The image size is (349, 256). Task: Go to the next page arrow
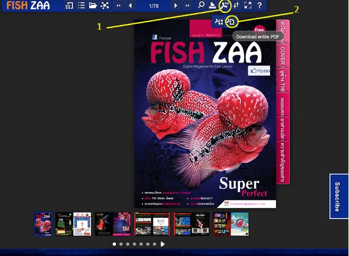pos(176,6)
